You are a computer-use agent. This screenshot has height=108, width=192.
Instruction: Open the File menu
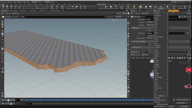[3, 2]
